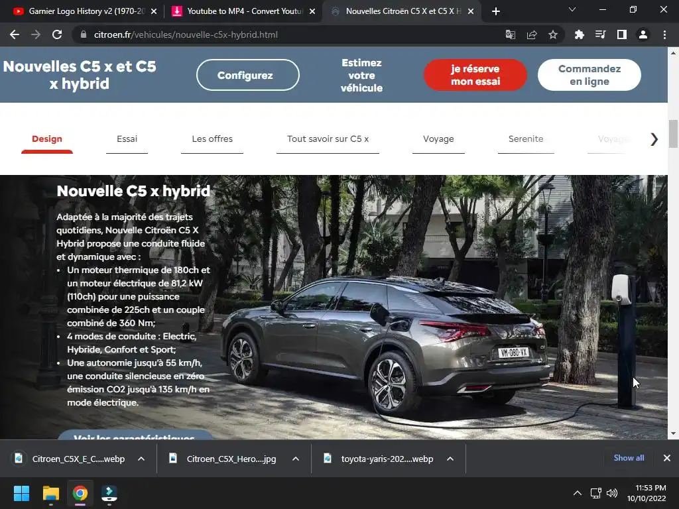Viewport: 679px width, 509px height.
Task: Toggle the Chrome side panel icon
Action: pyautogui.click(x=622, y=34)
